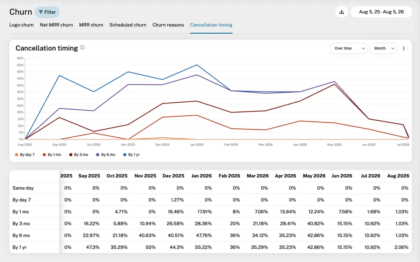Click the download export icon
The height and width of the screenshot is (262, 420).
click(x=341, y=12)
